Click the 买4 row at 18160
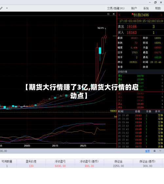 (140, 104)
